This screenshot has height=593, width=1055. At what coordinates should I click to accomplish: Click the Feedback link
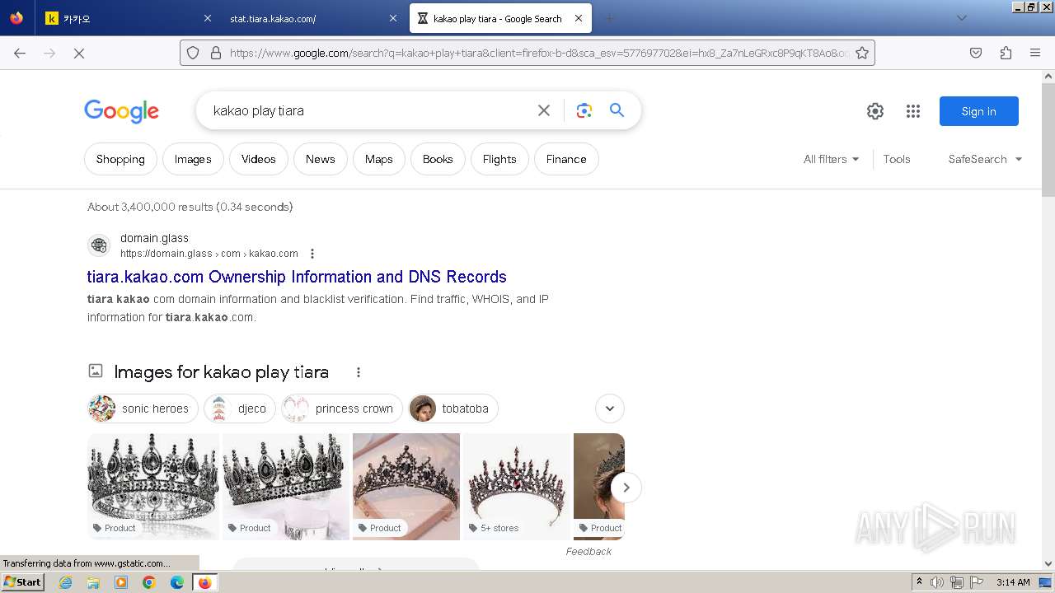pos(588,552)
